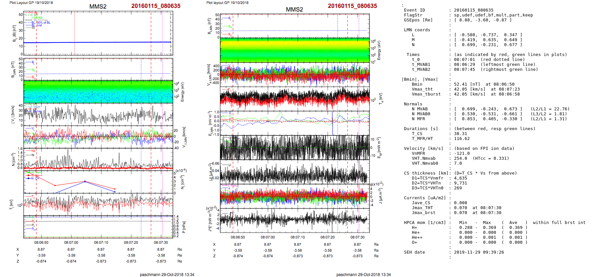Viewport: 594px width, 277px height.
Task: Click Plot Layout GP text above the left plot
Action: pos(31,3)
